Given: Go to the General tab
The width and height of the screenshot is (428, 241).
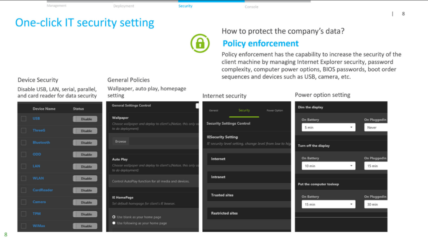Looking at the screenshot, I should 214,110.
